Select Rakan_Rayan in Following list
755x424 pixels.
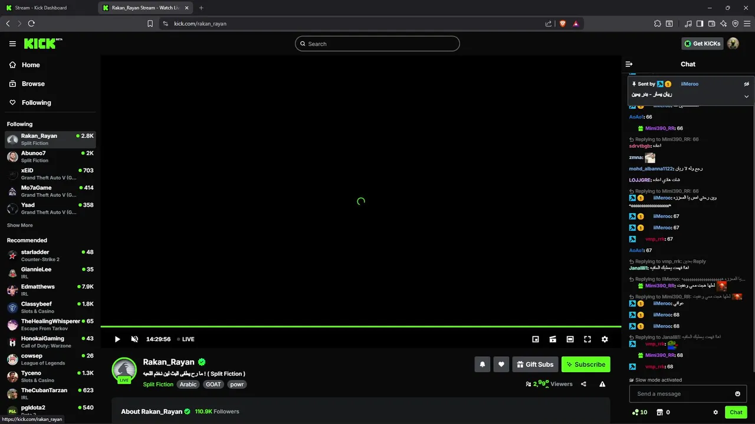click(50, 140)
